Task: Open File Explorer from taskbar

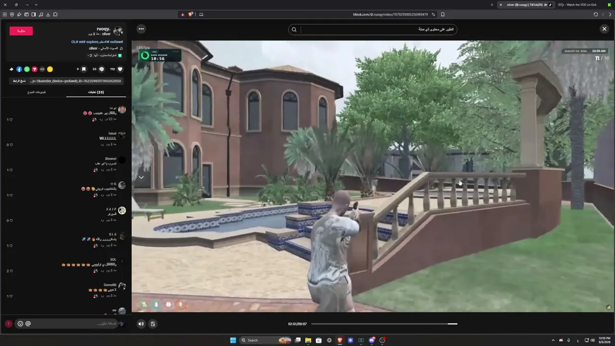Action: coord(308,340)
